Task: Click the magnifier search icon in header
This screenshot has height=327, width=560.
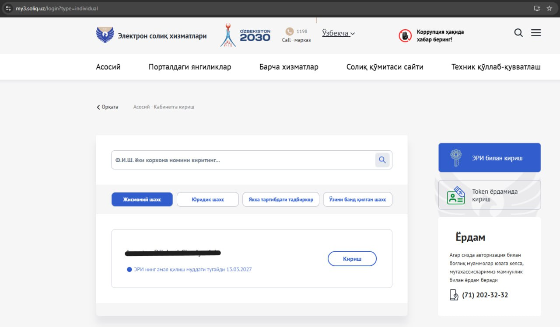Action: click(x=518, y=33)
